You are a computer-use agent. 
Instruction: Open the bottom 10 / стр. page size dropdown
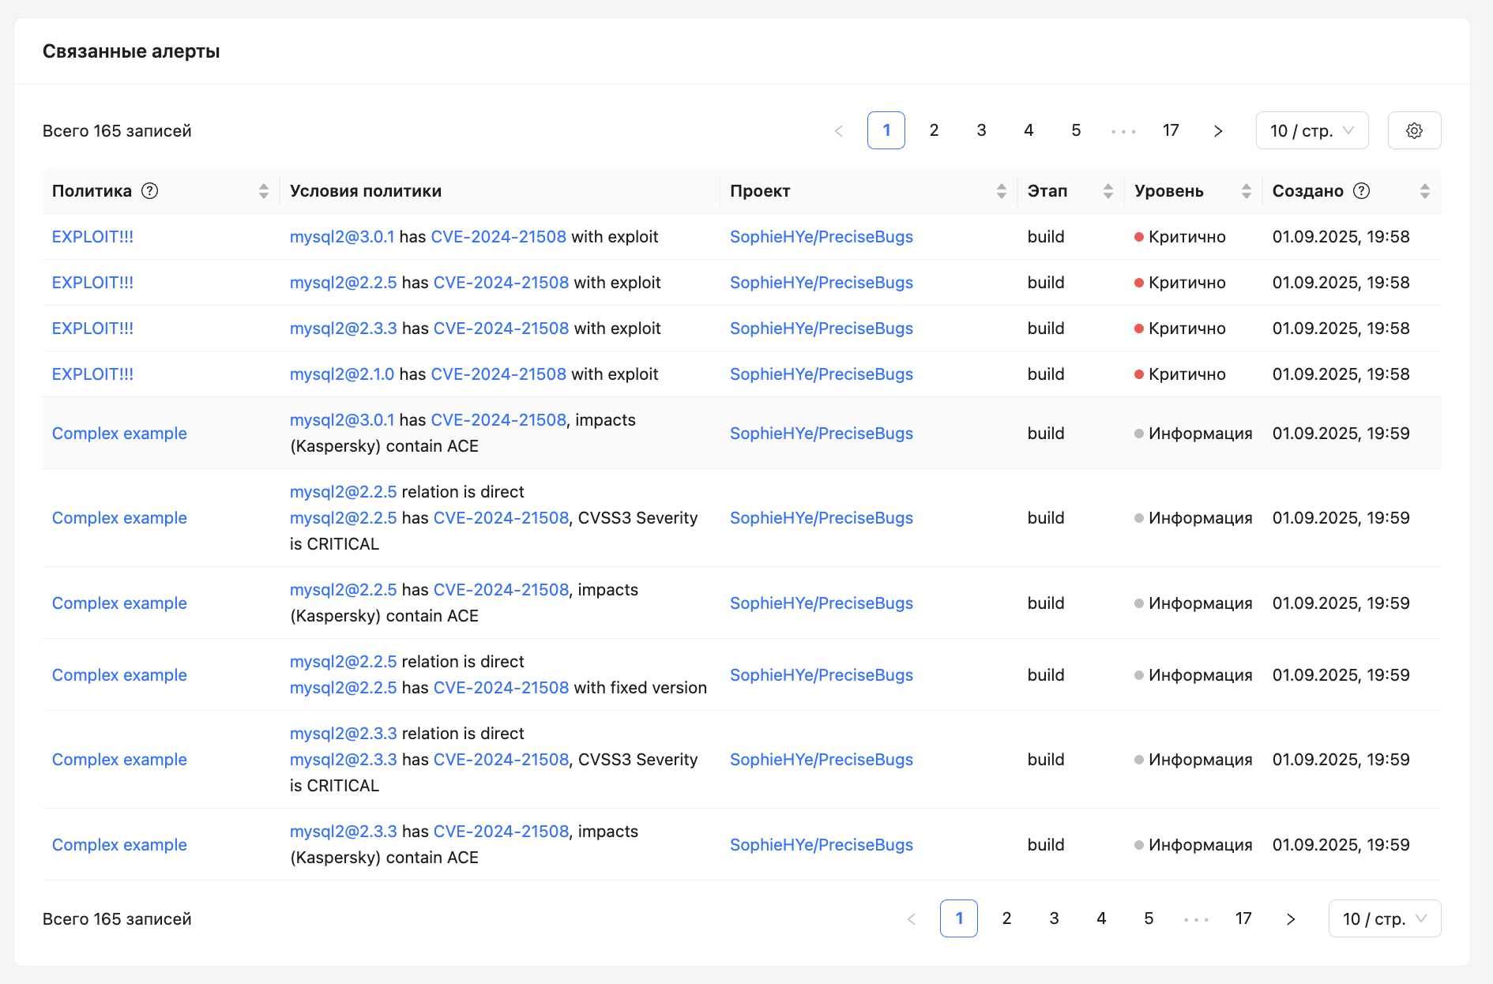point(1384,918)
